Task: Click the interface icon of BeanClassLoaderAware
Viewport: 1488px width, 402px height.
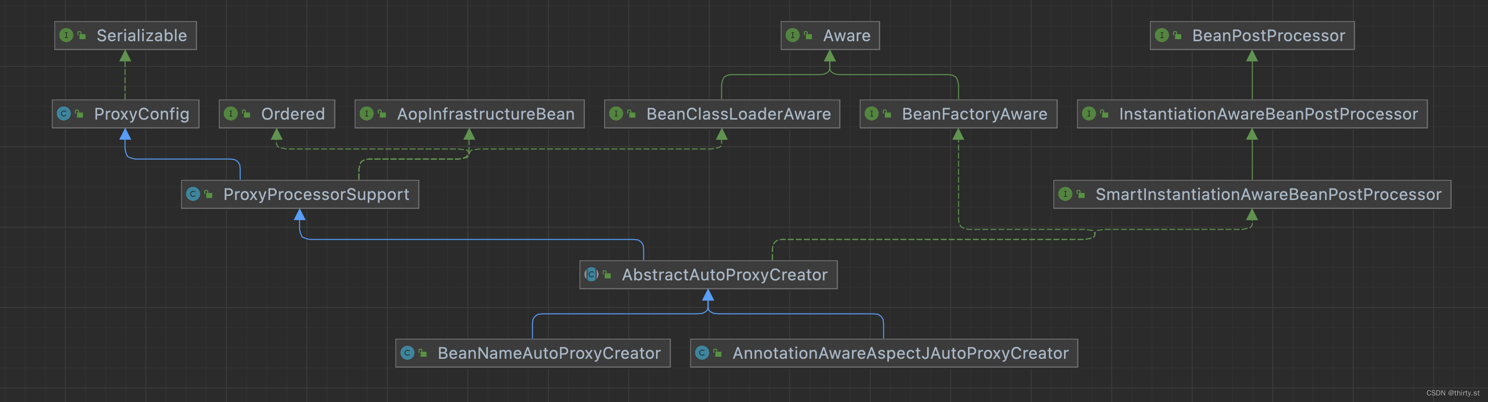Action: (616, 114)
